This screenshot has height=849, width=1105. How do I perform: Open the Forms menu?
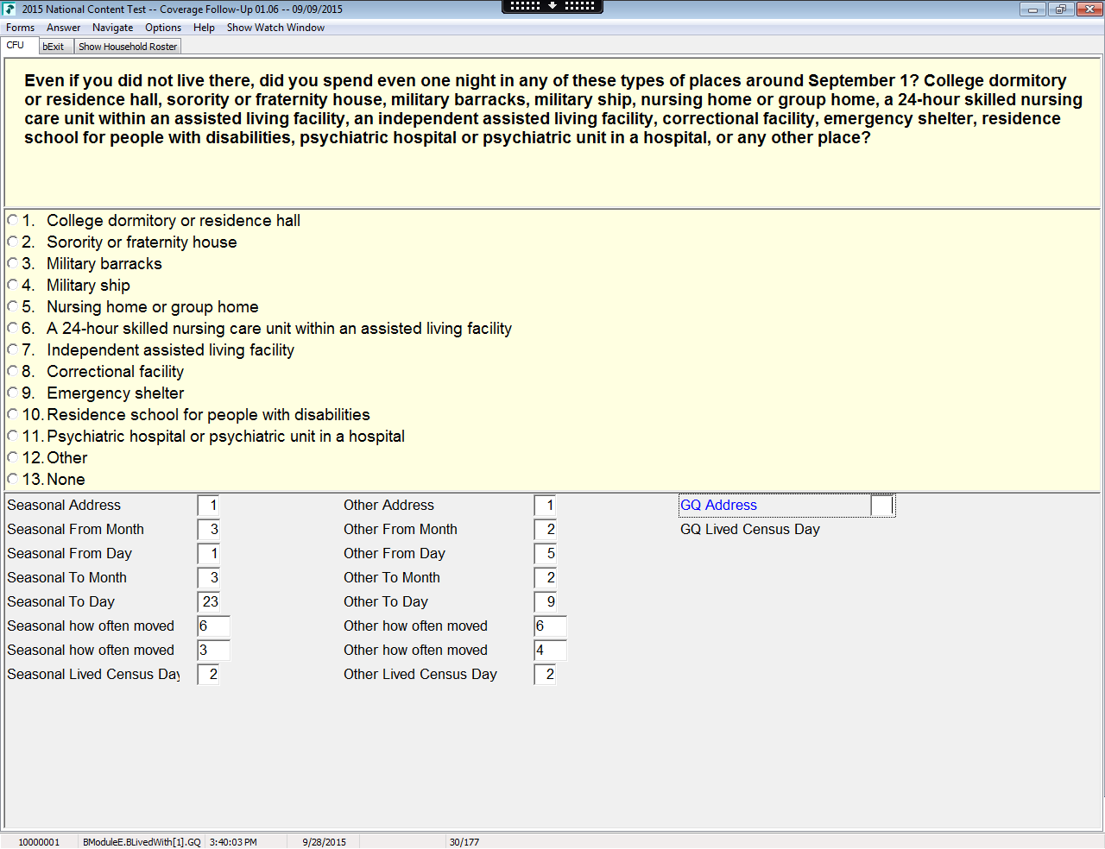(21, 28)
